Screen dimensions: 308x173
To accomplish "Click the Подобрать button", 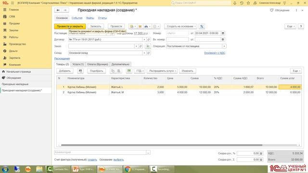I will 96,71.
